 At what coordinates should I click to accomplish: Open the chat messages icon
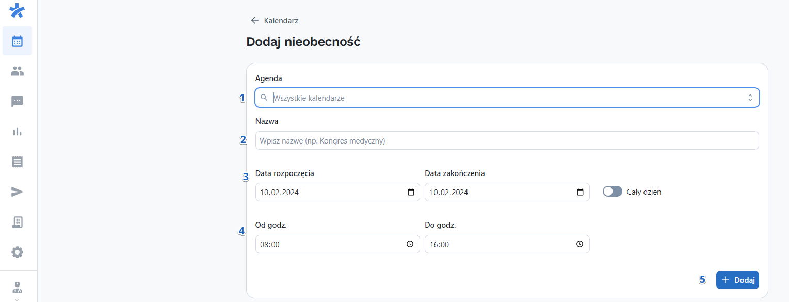pos(17,101)
